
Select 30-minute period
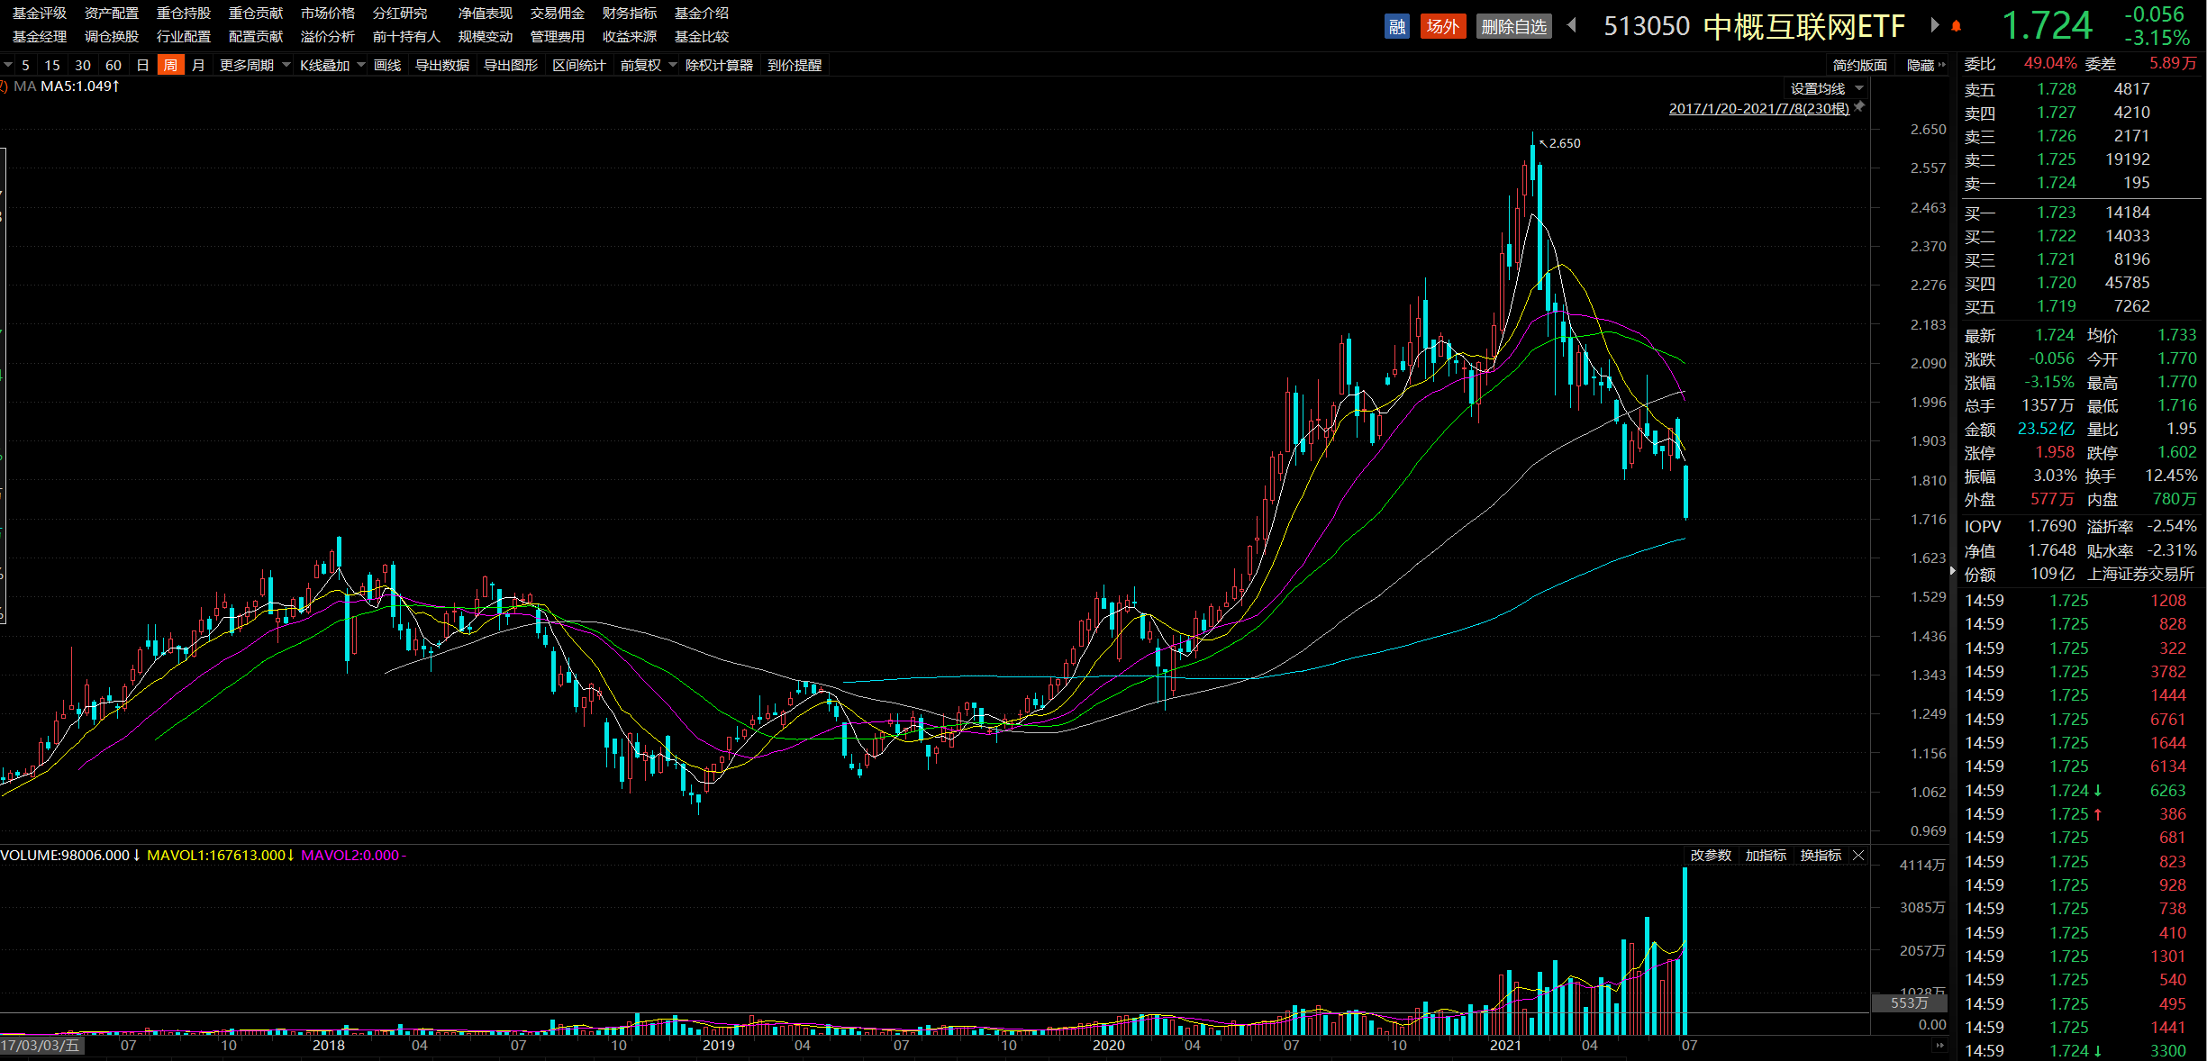[83, 65]
